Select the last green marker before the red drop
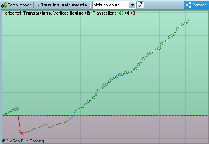This screenshot has width=209, height=144. pyautogui.click(x=18, y=108)
